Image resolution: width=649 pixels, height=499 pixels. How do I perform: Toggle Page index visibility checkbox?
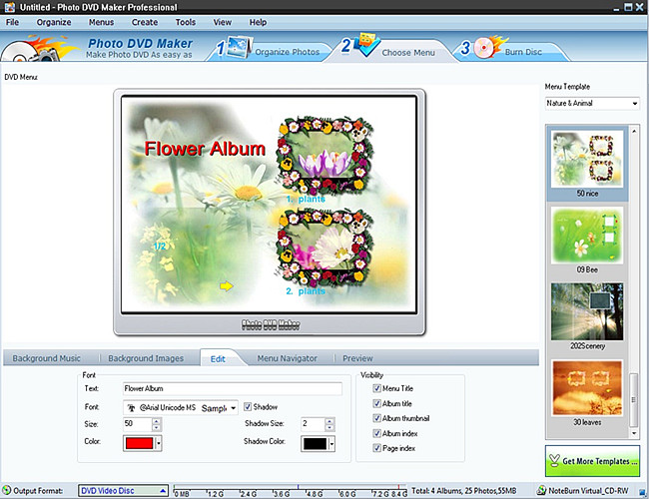pos(376,448)
